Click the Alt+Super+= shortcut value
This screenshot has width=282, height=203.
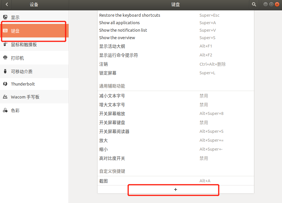(x=212, y=140)
